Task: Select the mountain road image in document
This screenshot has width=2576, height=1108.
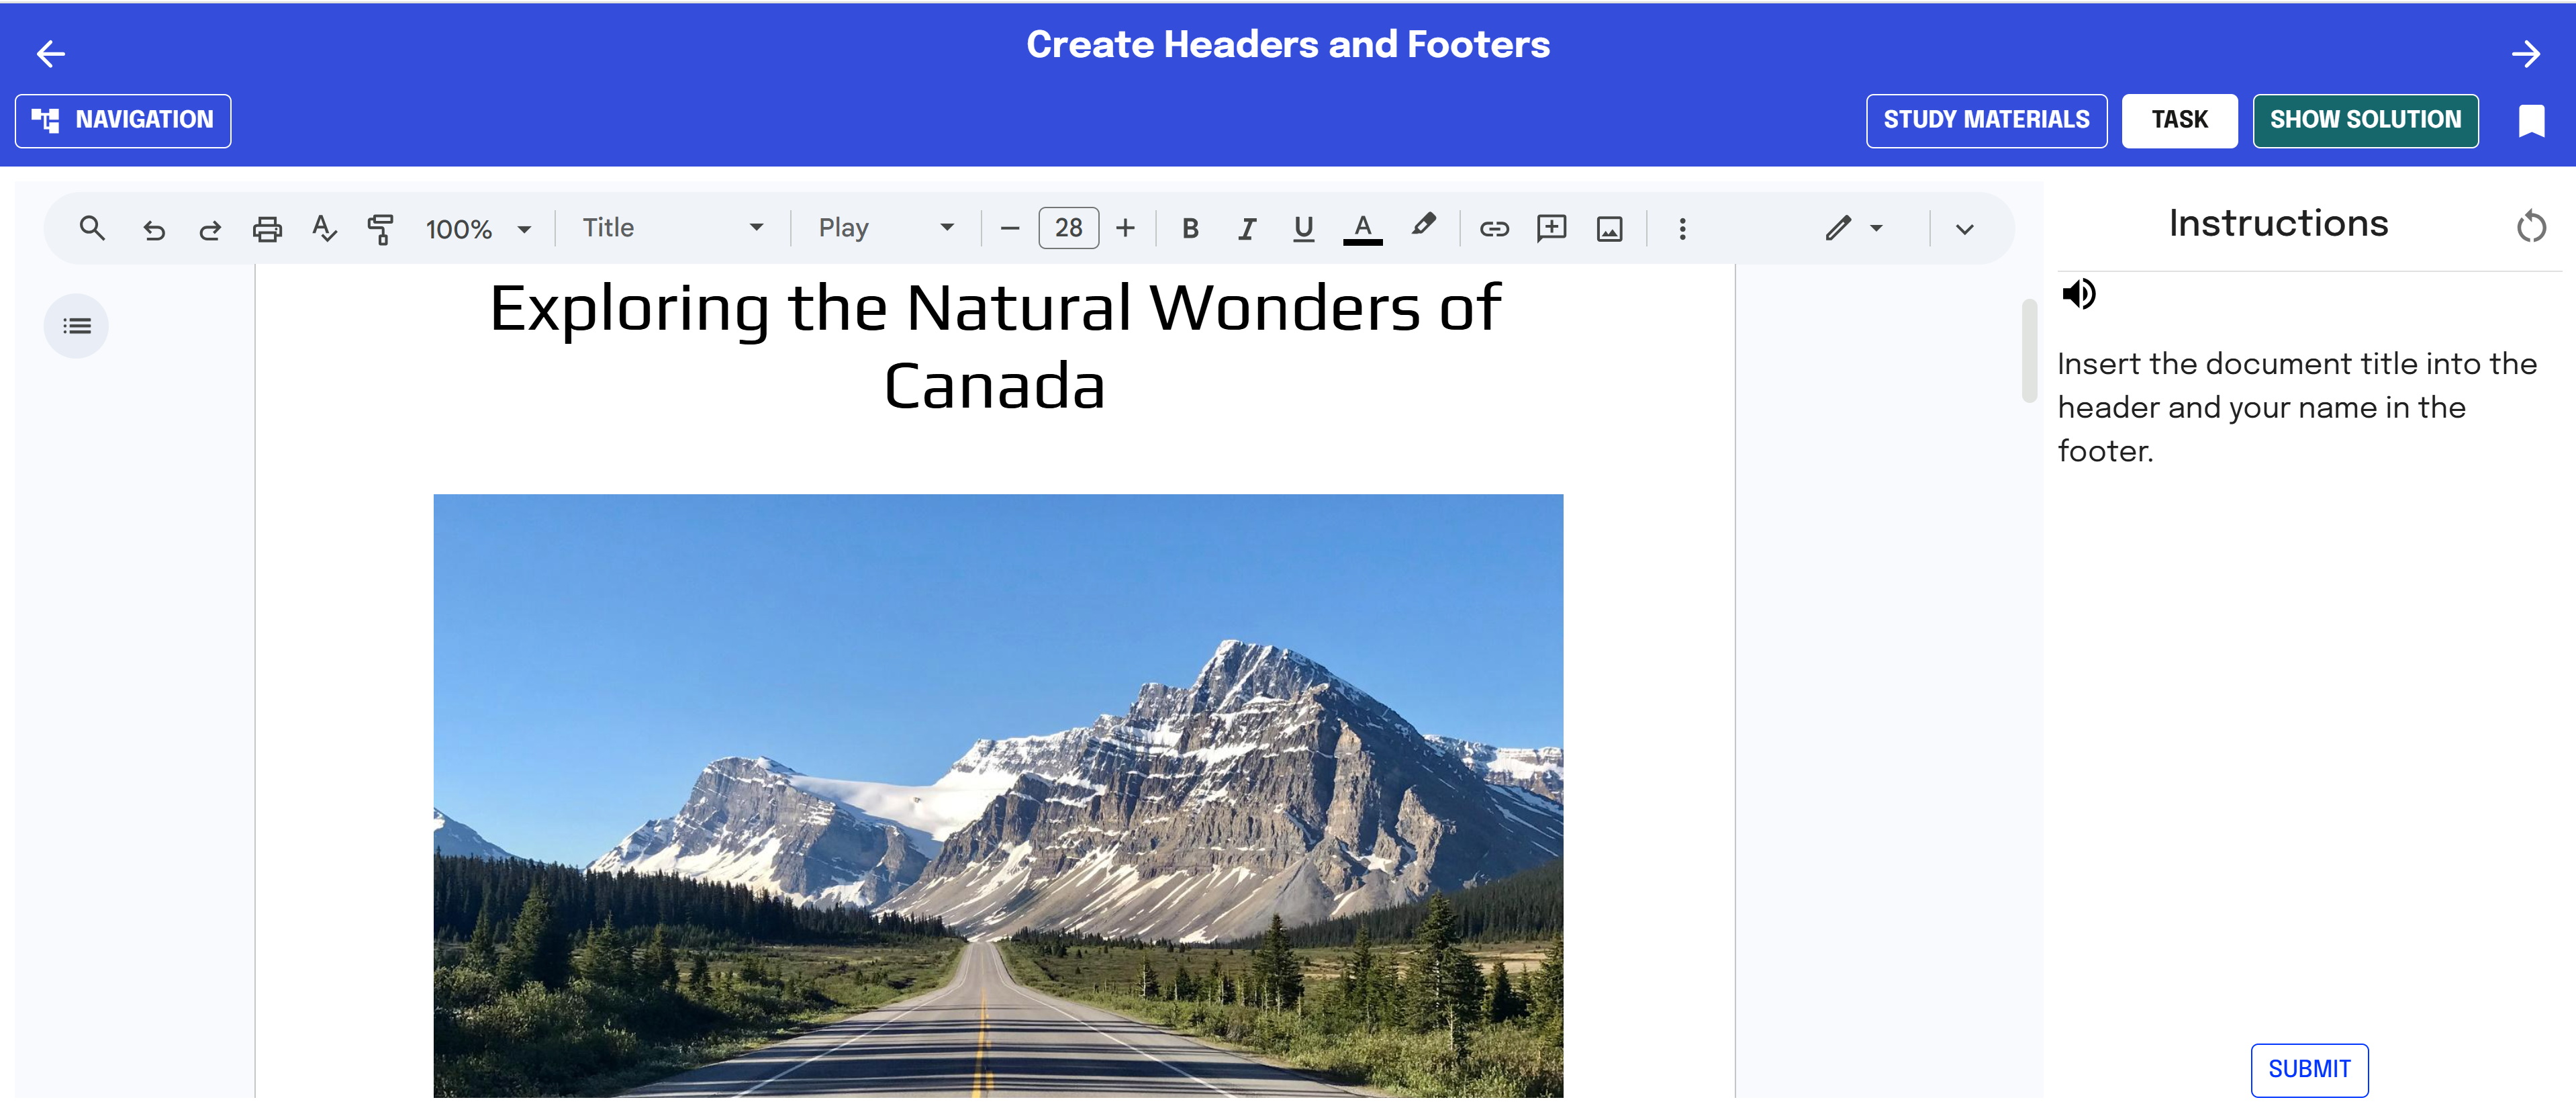Action: coord(998,796)
